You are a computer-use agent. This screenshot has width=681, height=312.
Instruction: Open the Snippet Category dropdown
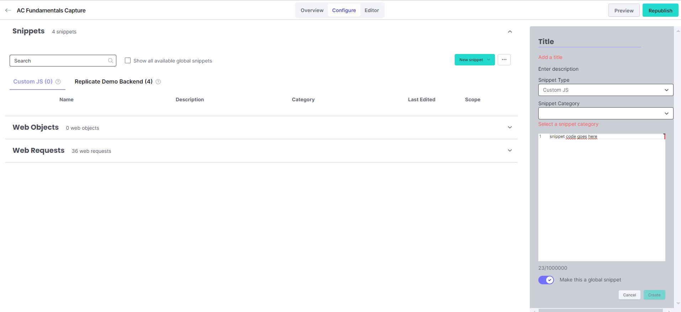click(x=606, y=113)
